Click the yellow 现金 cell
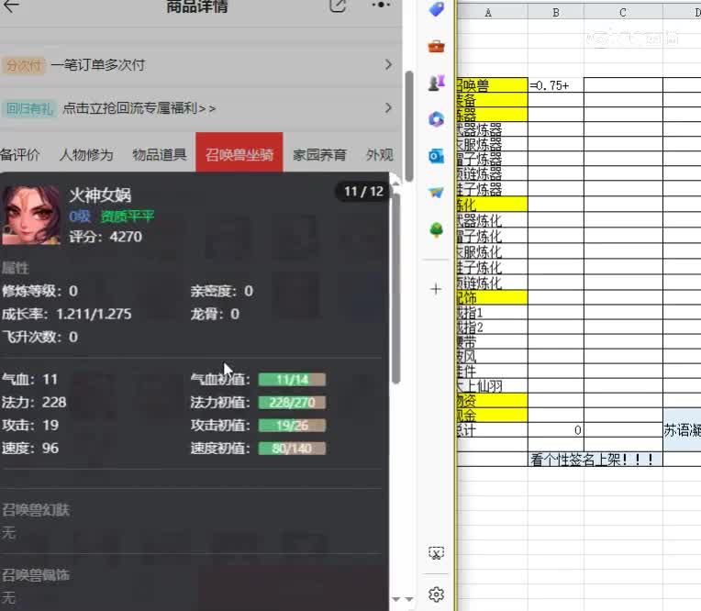 [492, 416]
